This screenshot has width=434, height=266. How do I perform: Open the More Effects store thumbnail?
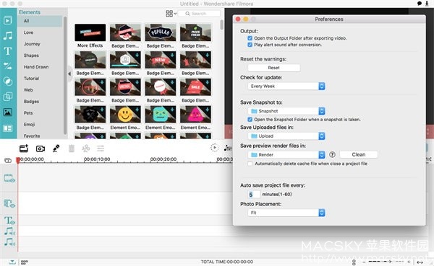tap(90, 32)
